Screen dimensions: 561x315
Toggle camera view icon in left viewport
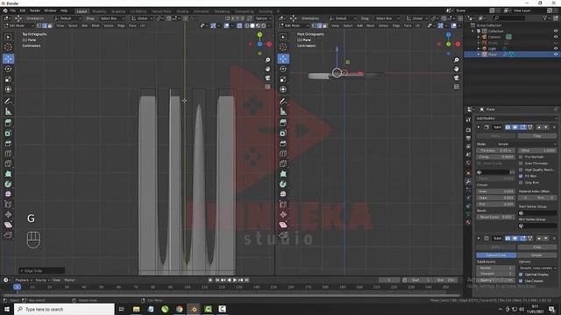coord(267,78)
